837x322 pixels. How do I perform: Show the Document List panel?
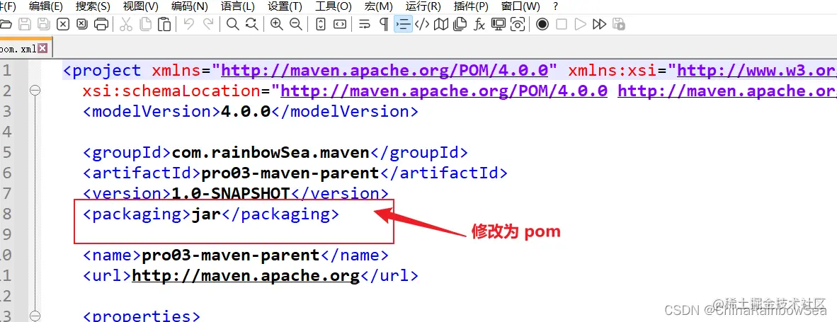pos(460,25)
